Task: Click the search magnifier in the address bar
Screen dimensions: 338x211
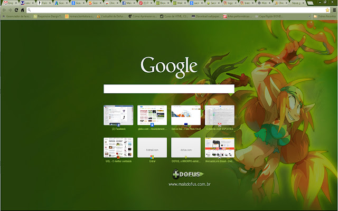Action: click(x=30, y=10)
